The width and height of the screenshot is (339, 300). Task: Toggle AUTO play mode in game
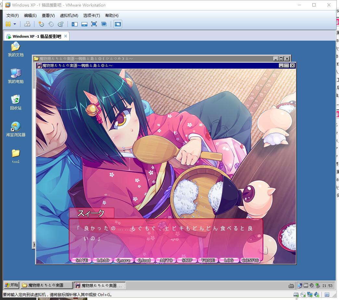[x=166, y=260]
